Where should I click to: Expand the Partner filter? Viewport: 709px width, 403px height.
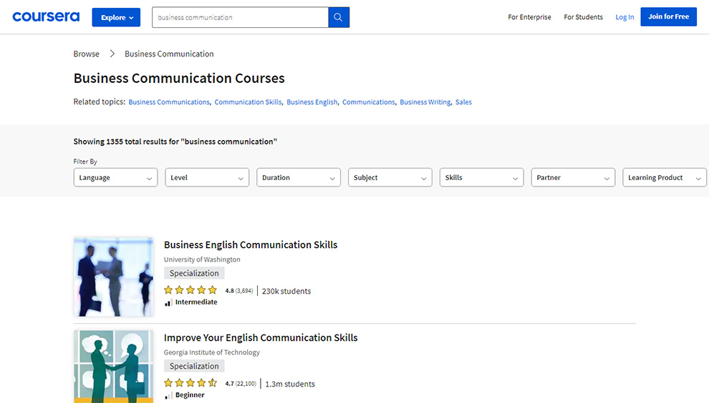click(x=573, y=177)
